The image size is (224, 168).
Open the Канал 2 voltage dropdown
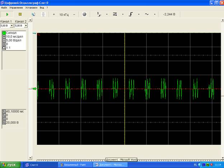coord(25,26)
